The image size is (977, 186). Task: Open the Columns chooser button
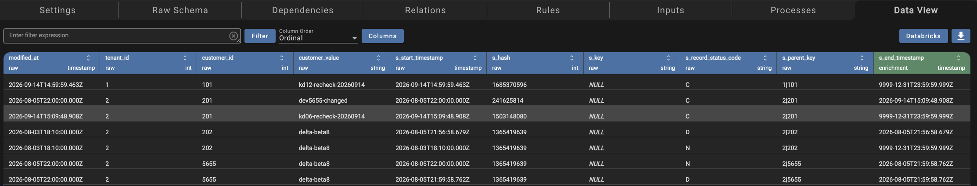[x=383, y=36]
